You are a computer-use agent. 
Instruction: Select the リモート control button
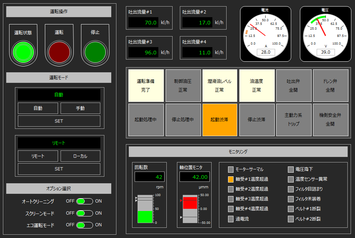point(38,156)
